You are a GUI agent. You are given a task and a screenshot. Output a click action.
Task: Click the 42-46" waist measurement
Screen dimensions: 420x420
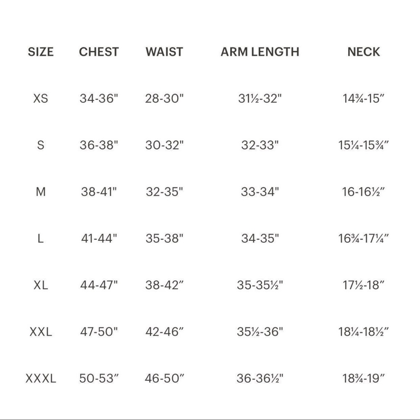coord(165,332)
